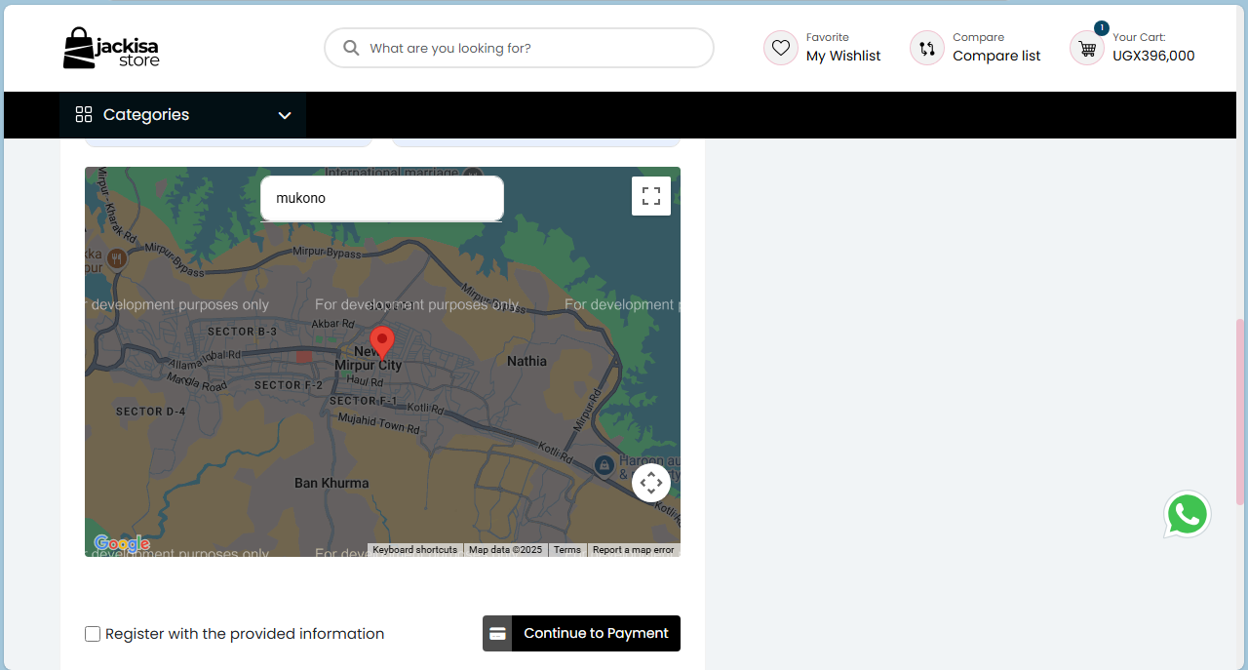This screenshot has height=670, width=1248.
Task: Open Keyboard shortcuts on the map
Action: pyautogui.click(x=413, y=549)
